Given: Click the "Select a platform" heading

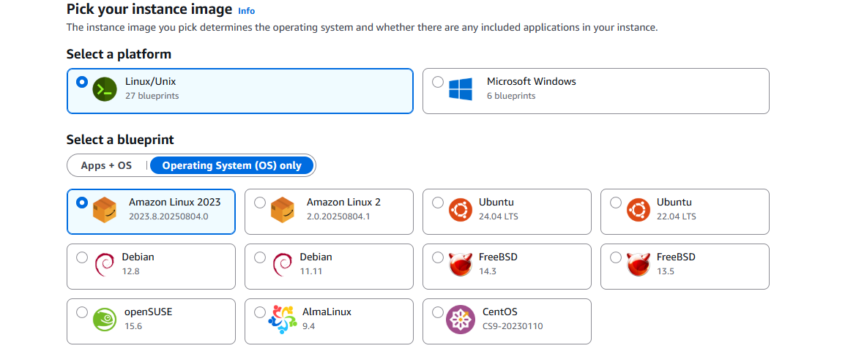Looking at the screenshot, I should pyautogui.click(x=119, y=54).
